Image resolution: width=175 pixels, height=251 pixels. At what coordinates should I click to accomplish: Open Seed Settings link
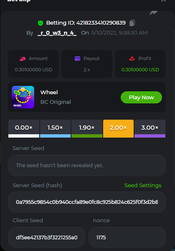click(x=143, y=186)
